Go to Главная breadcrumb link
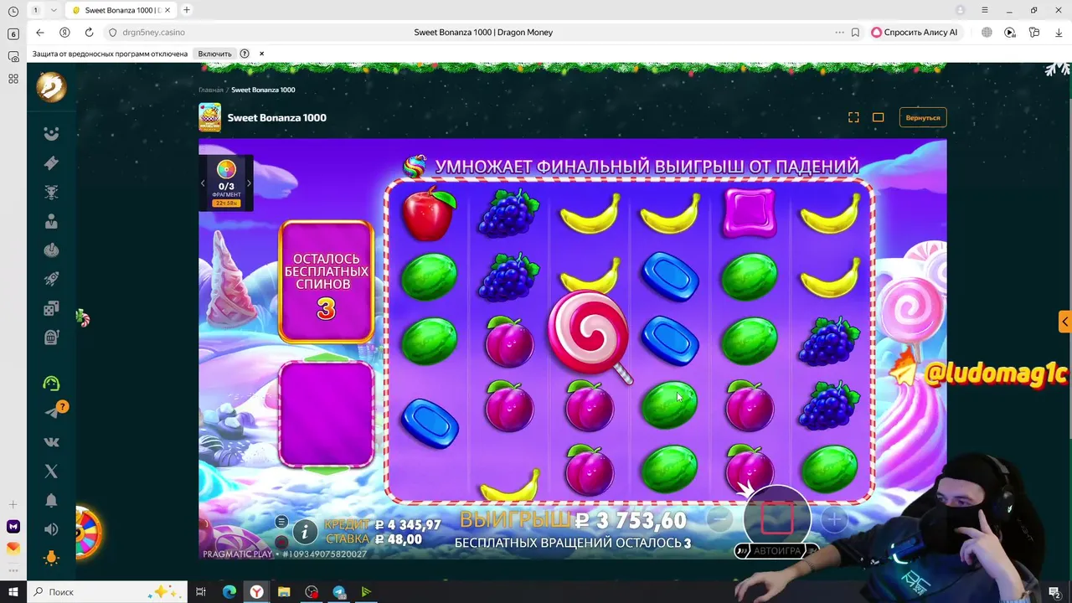 point(211,90)
